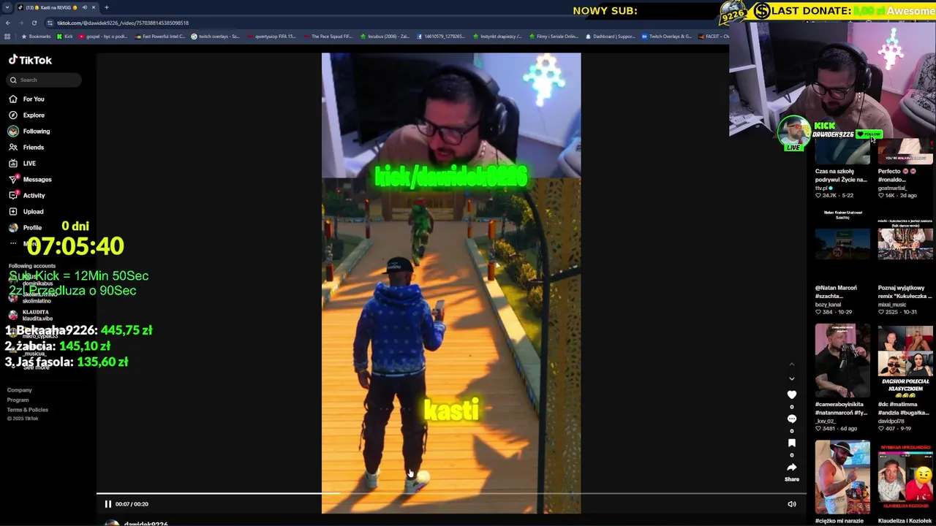
Task: Mute the tab via its speaker icon
Action: click(84, 7)
